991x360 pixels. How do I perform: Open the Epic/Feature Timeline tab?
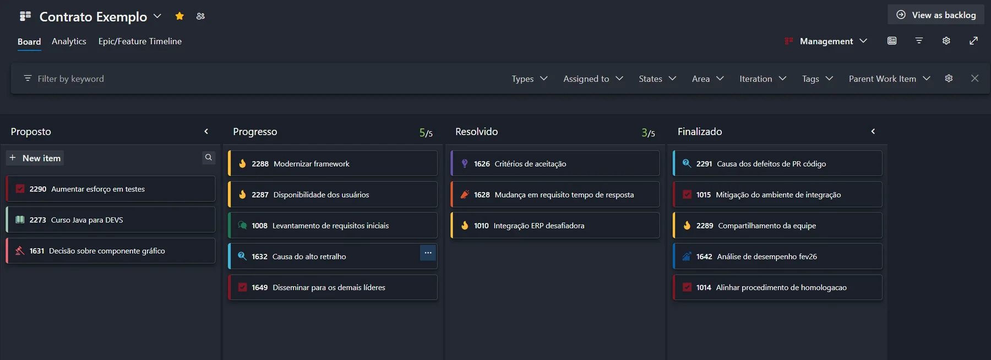(140, 41)
